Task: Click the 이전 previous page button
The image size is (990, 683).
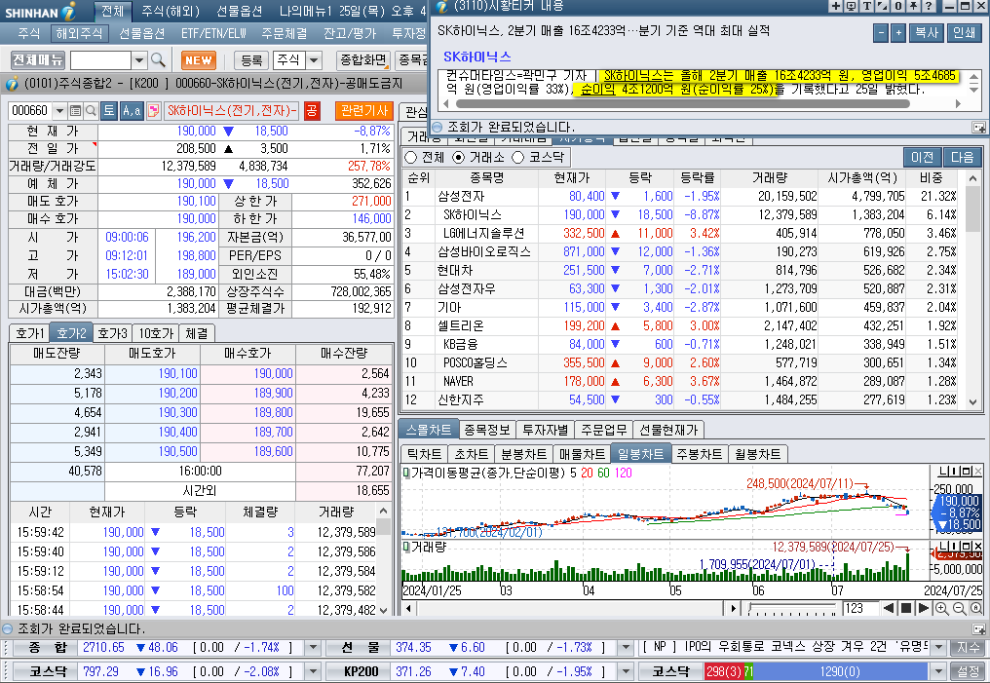Action: (x=923, y=157)
